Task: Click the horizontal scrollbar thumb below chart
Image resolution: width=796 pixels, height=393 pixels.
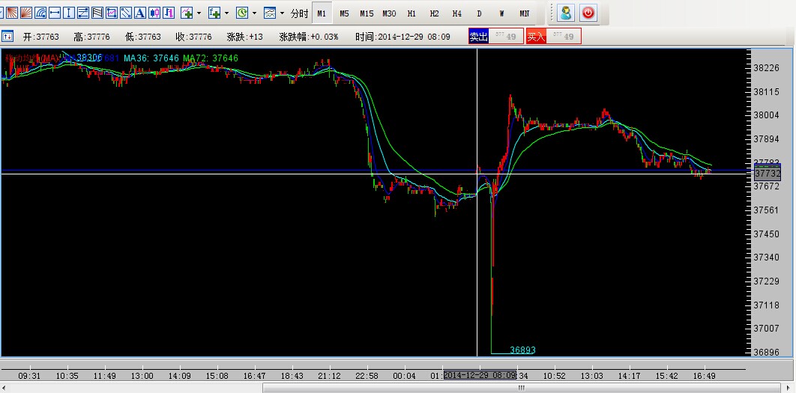Action: (x=521, y=388)
